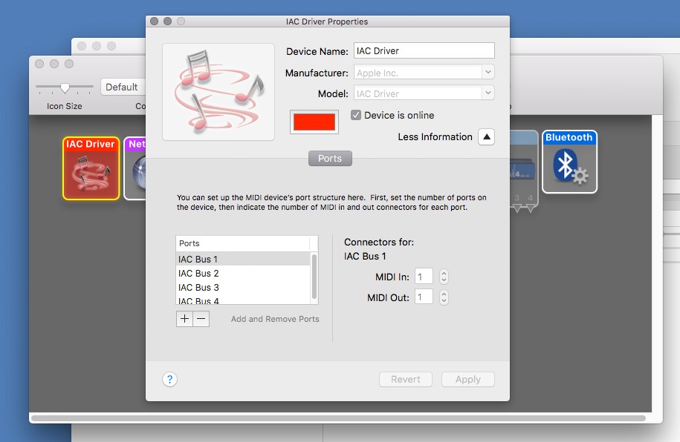Uncheck the Device is online checkbox
680x442 pixels.
(x=355, y=115)
